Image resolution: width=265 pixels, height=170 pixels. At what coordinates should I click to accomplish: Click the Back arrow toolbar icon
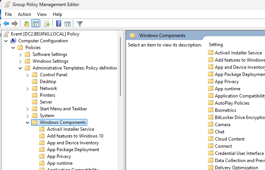(x=6, y=23)
